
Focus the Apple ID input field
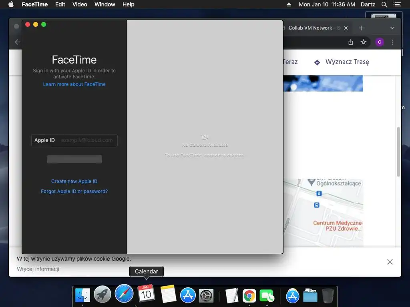[74, 140]
